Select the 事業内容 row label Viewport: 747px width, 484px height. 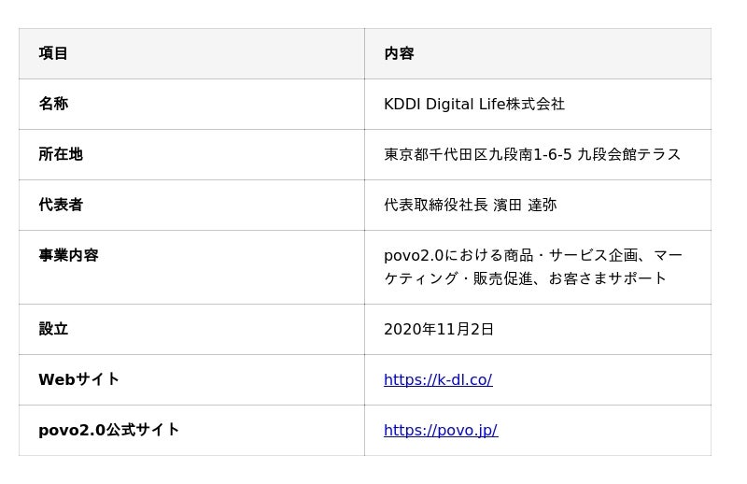68,256
